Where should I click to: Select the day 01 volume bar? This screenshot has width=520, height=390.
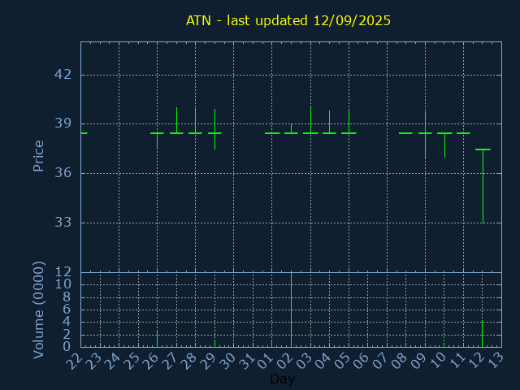click(271, 343)
